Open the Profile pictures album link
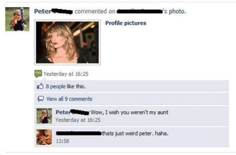 coord(126,23)
